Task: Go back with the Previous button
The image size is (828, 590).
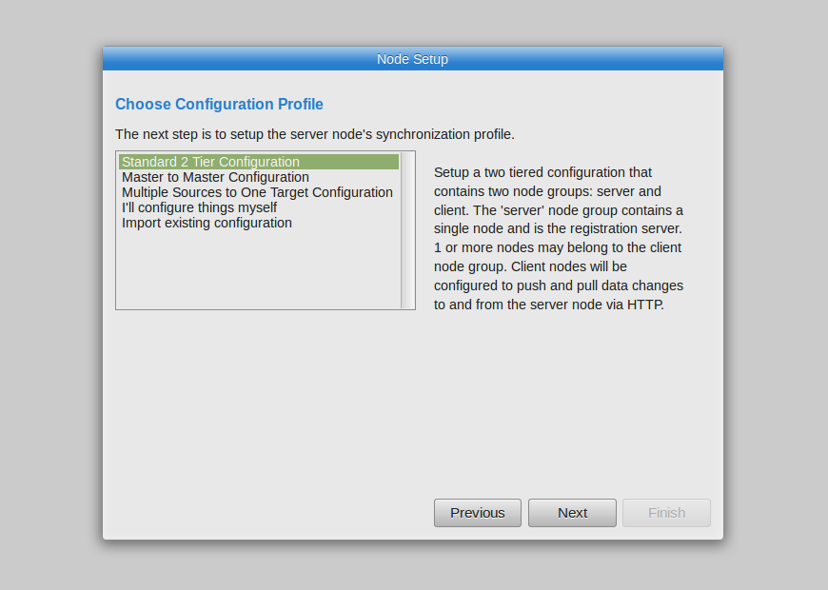Action: [x=478, y=513]
